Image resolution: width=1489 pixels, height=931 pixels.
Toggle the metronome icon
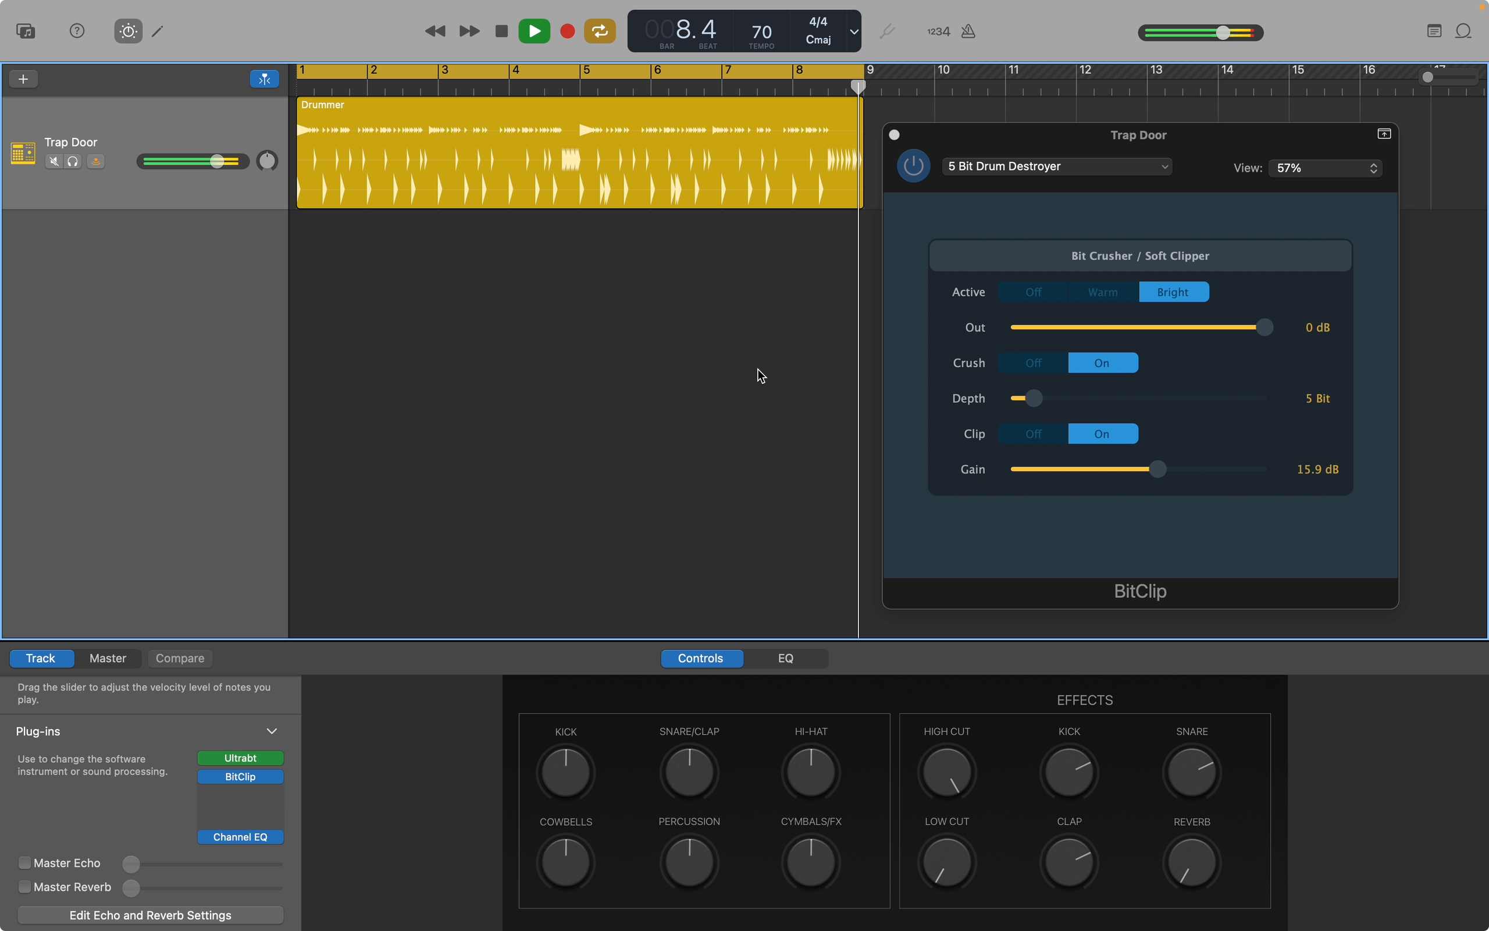pos(968,31)
